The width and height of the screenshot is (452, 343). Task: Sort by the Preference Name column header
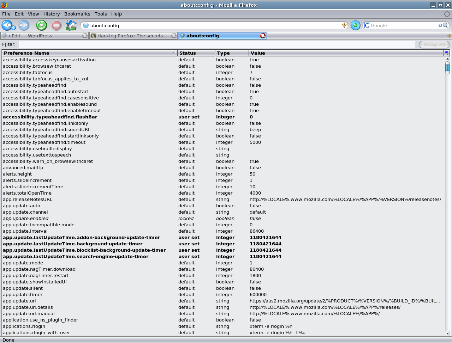pos(90,53)
